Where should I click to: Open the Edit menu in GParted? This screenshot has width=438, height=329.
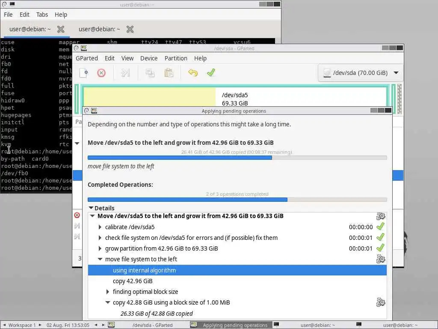click(x=109, y=58)
